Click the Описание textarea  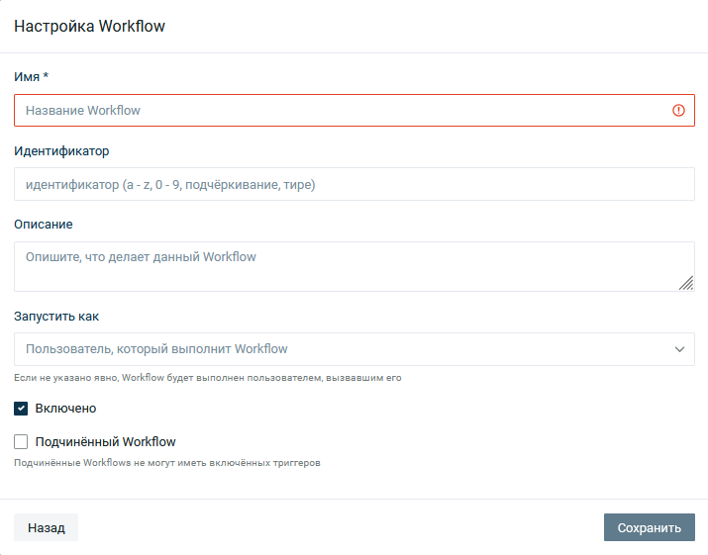[354, 266]
